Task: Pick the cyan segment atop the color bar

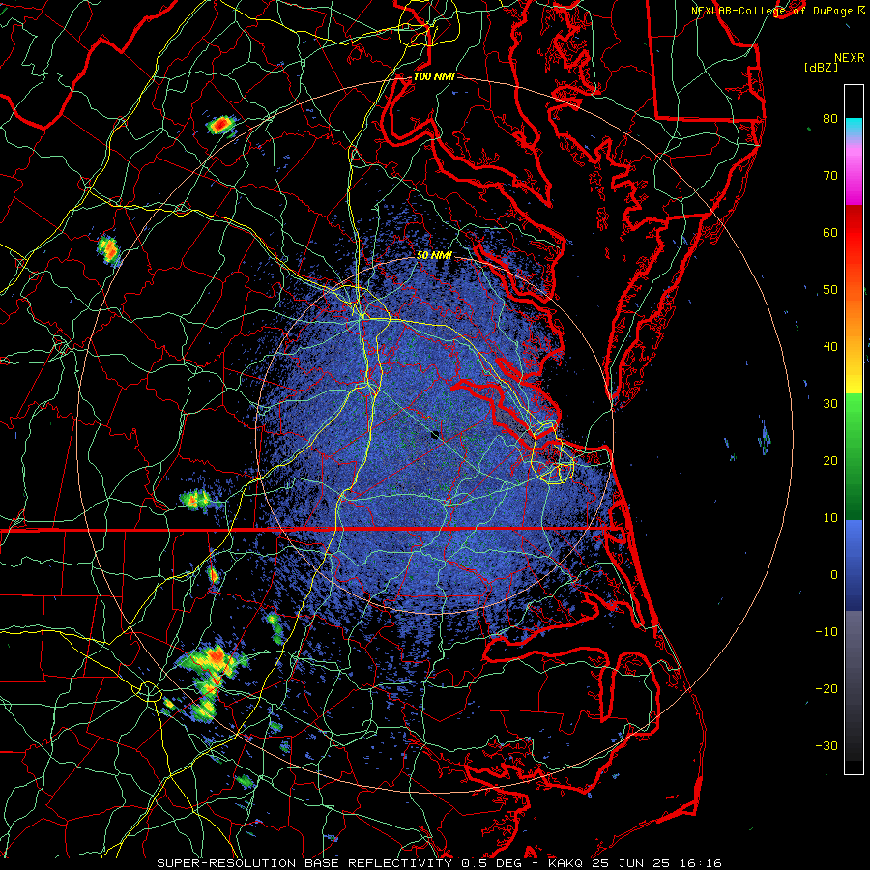Action: click(x=854, y=127)
